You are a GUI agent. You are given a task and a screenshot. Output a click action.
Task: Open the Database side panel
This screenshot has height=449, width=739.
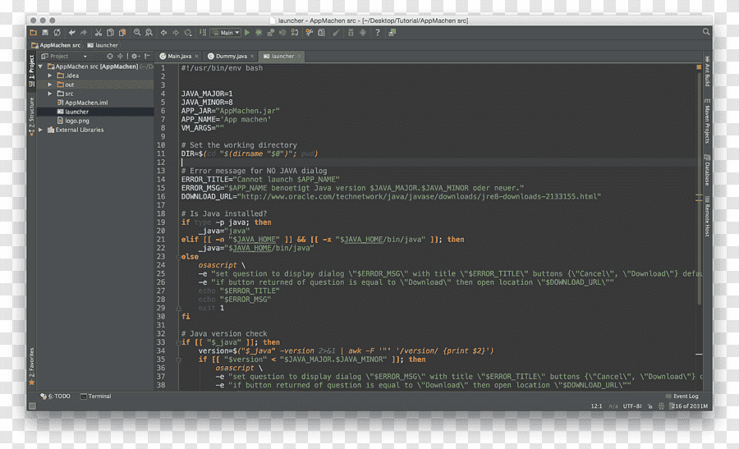click(707, 170)
